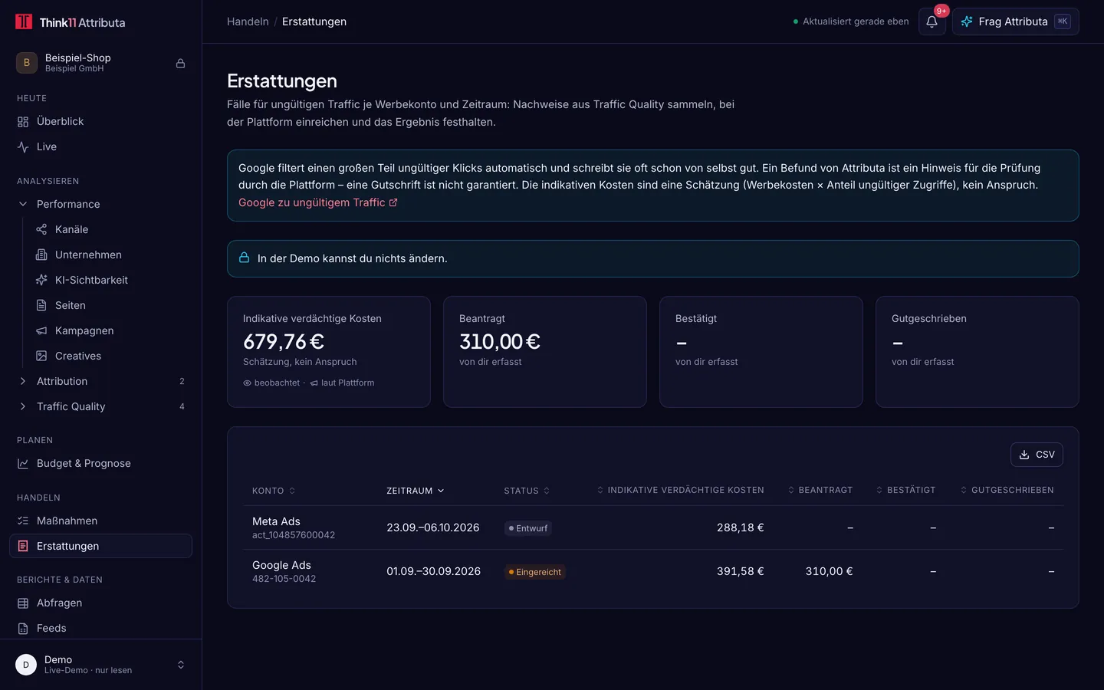The image size is (1104, 690).
Task: Open the Feeds page
Action: pyautogui.click(x=100, y=628)
